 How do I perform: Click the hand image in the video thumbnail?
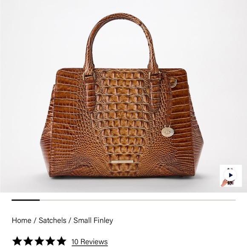coord(224,184)
